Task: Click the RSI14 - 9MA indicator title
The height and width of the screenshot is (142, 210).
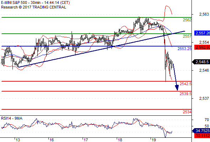Action: (12, 118)
